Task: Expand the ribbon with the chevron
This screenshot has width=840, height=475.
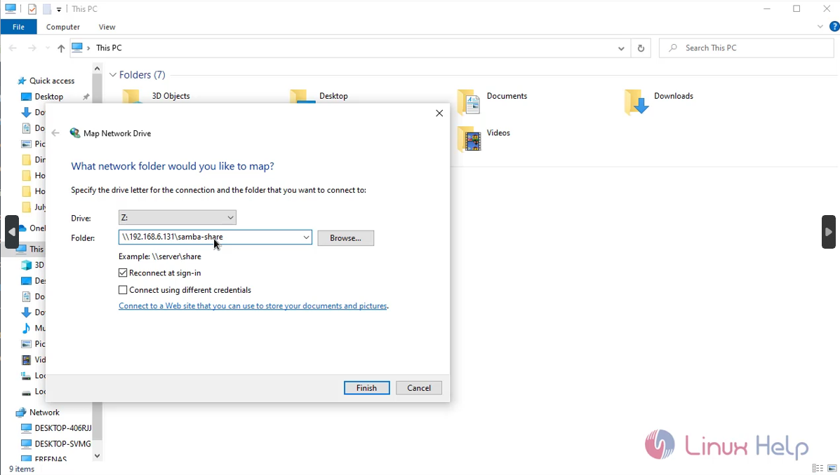Action: pos(820,26)
